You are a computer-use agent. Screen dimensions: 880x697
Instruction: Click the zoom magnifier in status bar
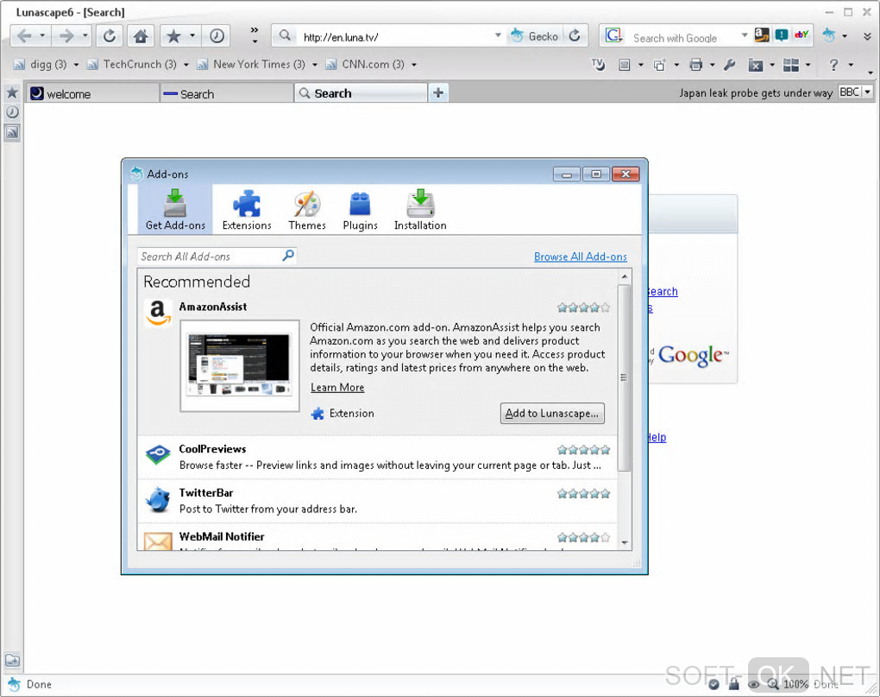tap(773, 684)
